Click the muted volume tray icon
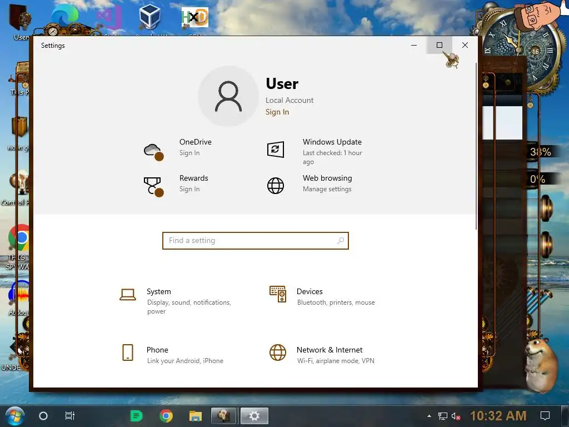Image resolution: width=569 pixels, height=427 pixels. click(x=456, y=416)
